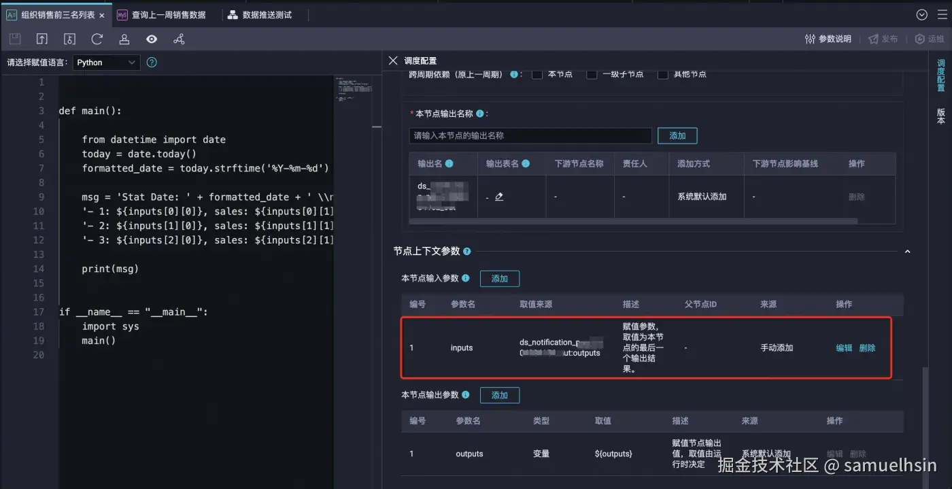Check the 一级子节点 checkbox
Viewport: 952px width, 489px height.
(592, 74)
